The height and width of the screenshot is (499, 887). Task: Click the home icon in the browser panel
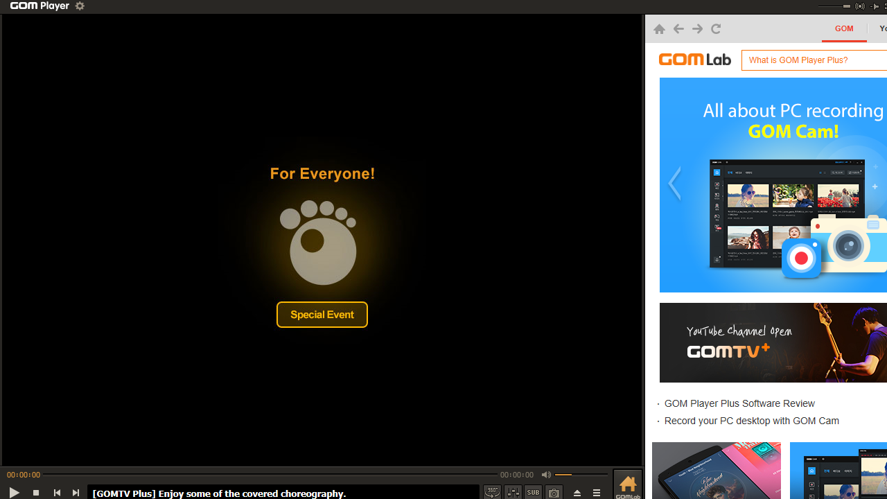click(659, 28)
